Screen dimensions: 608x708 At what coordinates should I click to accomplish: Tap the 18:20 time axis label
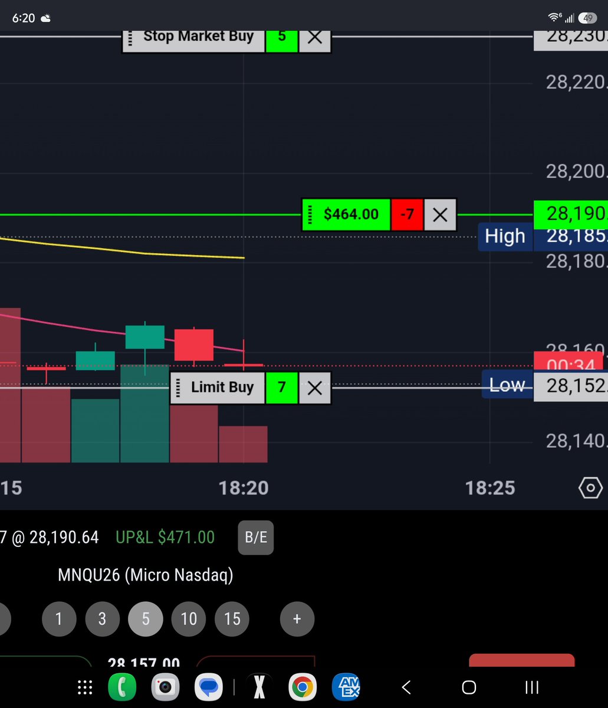click(244, 488)
